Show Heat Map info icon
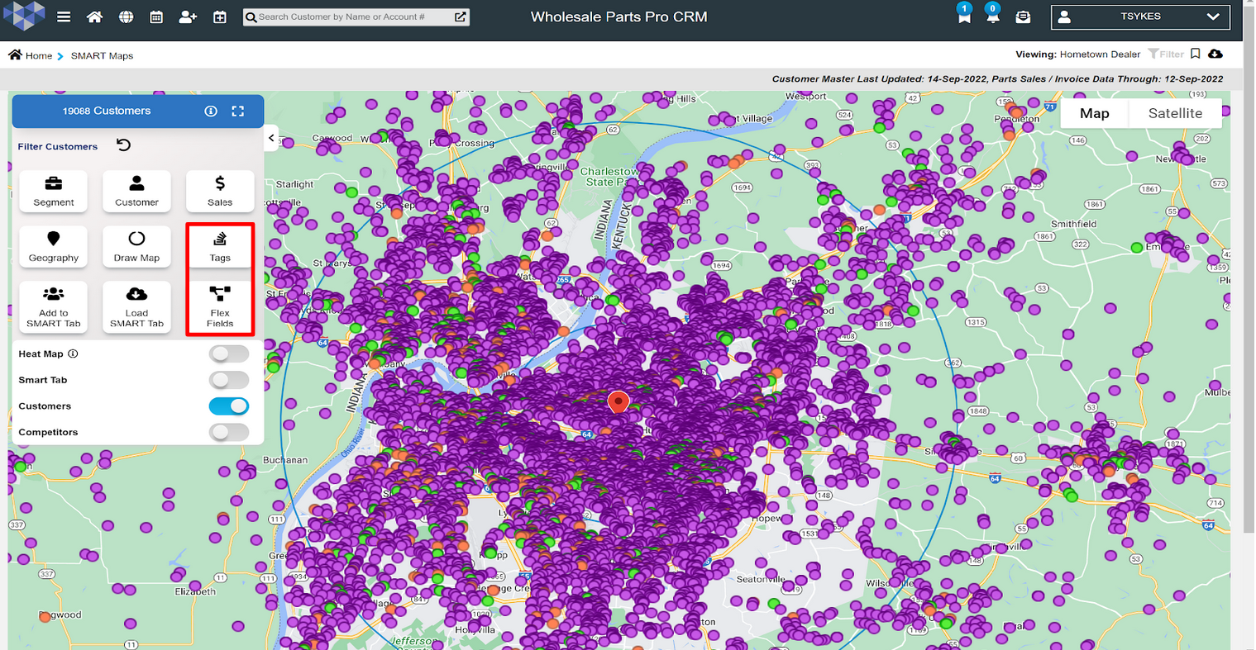The image size is (1256, 650). 73,353
